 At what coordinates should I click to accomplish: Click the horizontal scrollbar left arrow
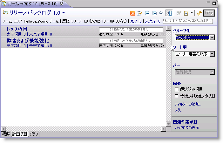[x=3, y=129]
